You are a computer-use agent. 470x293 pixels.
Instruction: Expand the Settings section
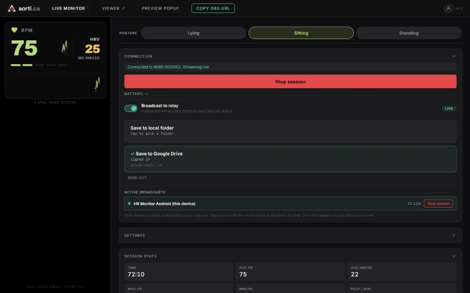tap(290, 235)
